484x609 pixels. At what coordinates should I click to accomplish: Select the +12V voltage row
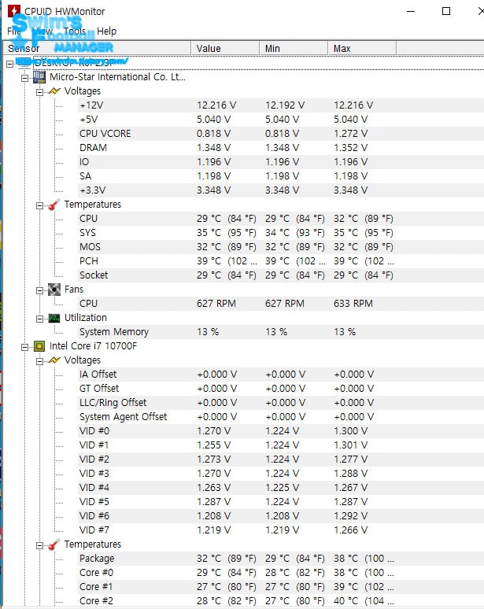tap(280, 105)
